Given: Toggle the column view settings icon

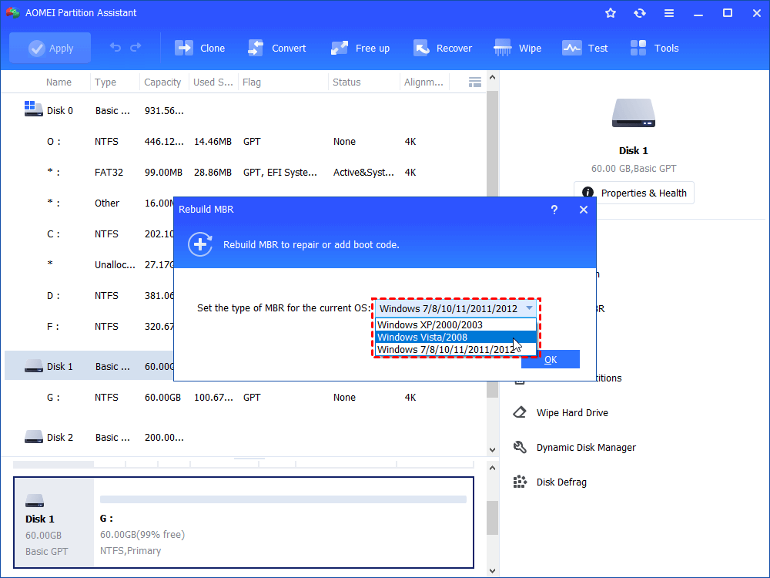Looking at the screenshot, I should coord(475,82).
